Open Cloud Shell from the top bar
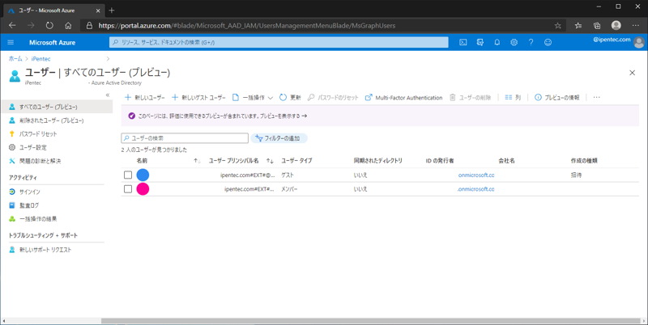This screenshot has height=325, width=648. [463, 42]
